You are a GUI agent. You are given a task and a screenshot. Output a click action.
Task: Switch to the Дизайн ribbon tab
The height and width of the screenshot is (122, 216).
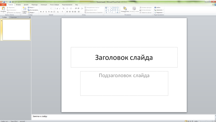26,5
